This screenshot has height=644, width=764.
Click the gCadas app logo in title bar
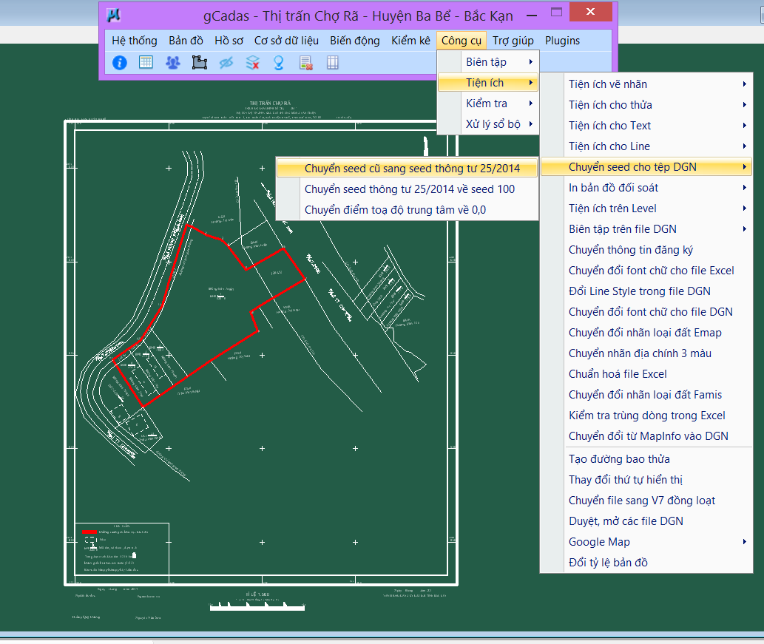coord(113,14)
